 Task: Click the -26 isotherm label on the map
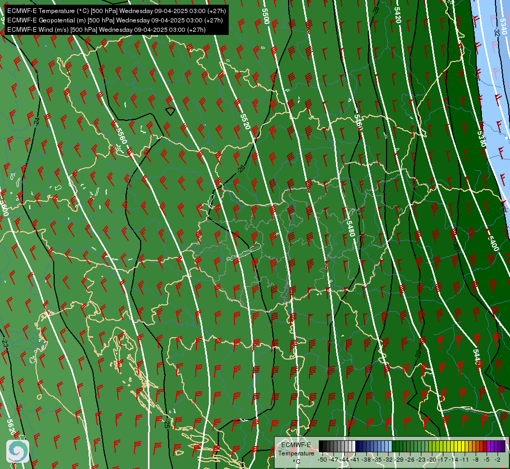pos(241,169)
